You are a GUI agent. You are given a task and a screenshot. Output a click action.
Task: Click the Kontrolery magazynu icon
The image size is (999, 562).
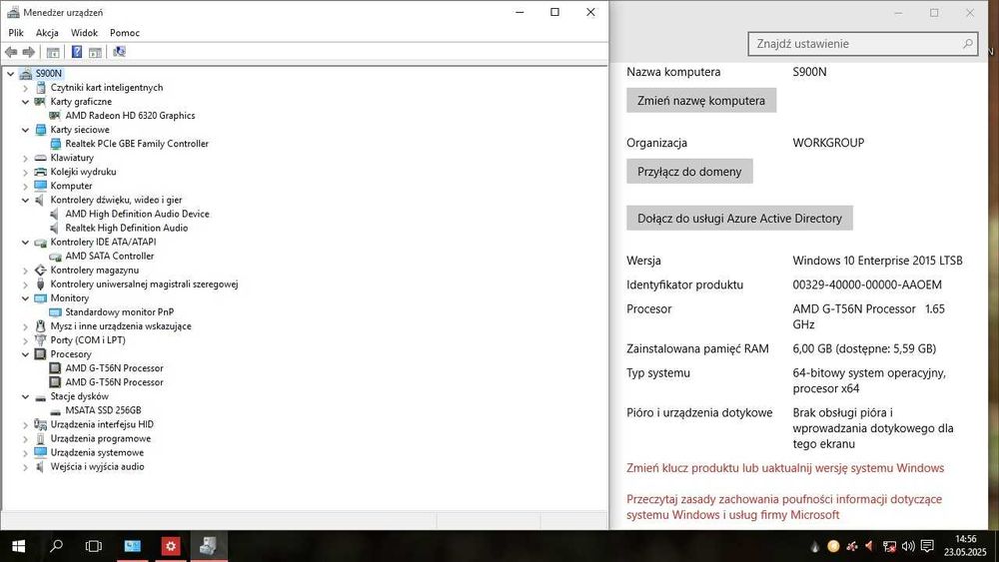click(41, 270)
